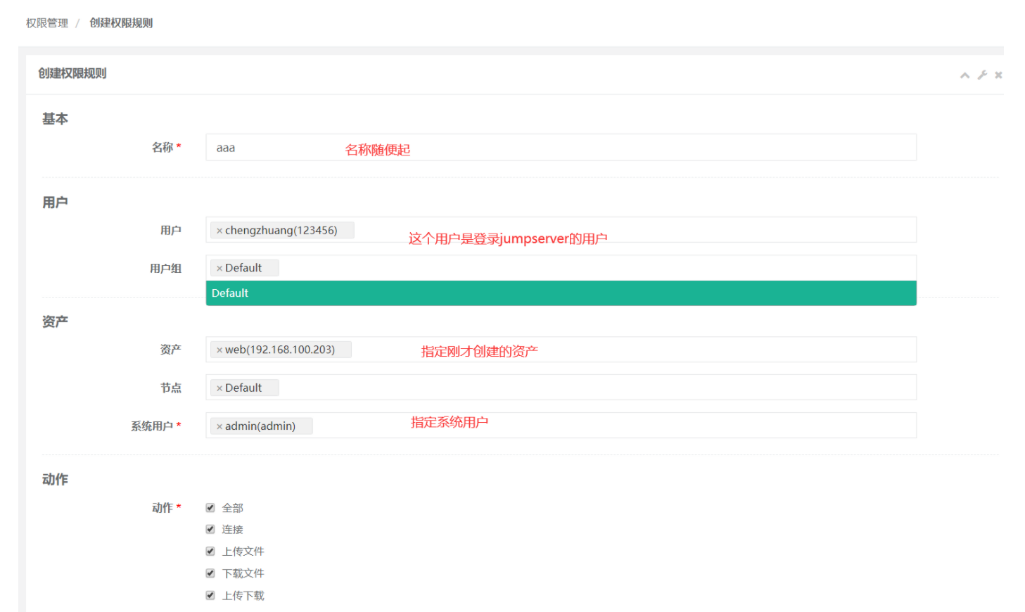1025x612 pixels.
Task: Toggle the 连接 action checkbox
Action: [x=210, y=529]
